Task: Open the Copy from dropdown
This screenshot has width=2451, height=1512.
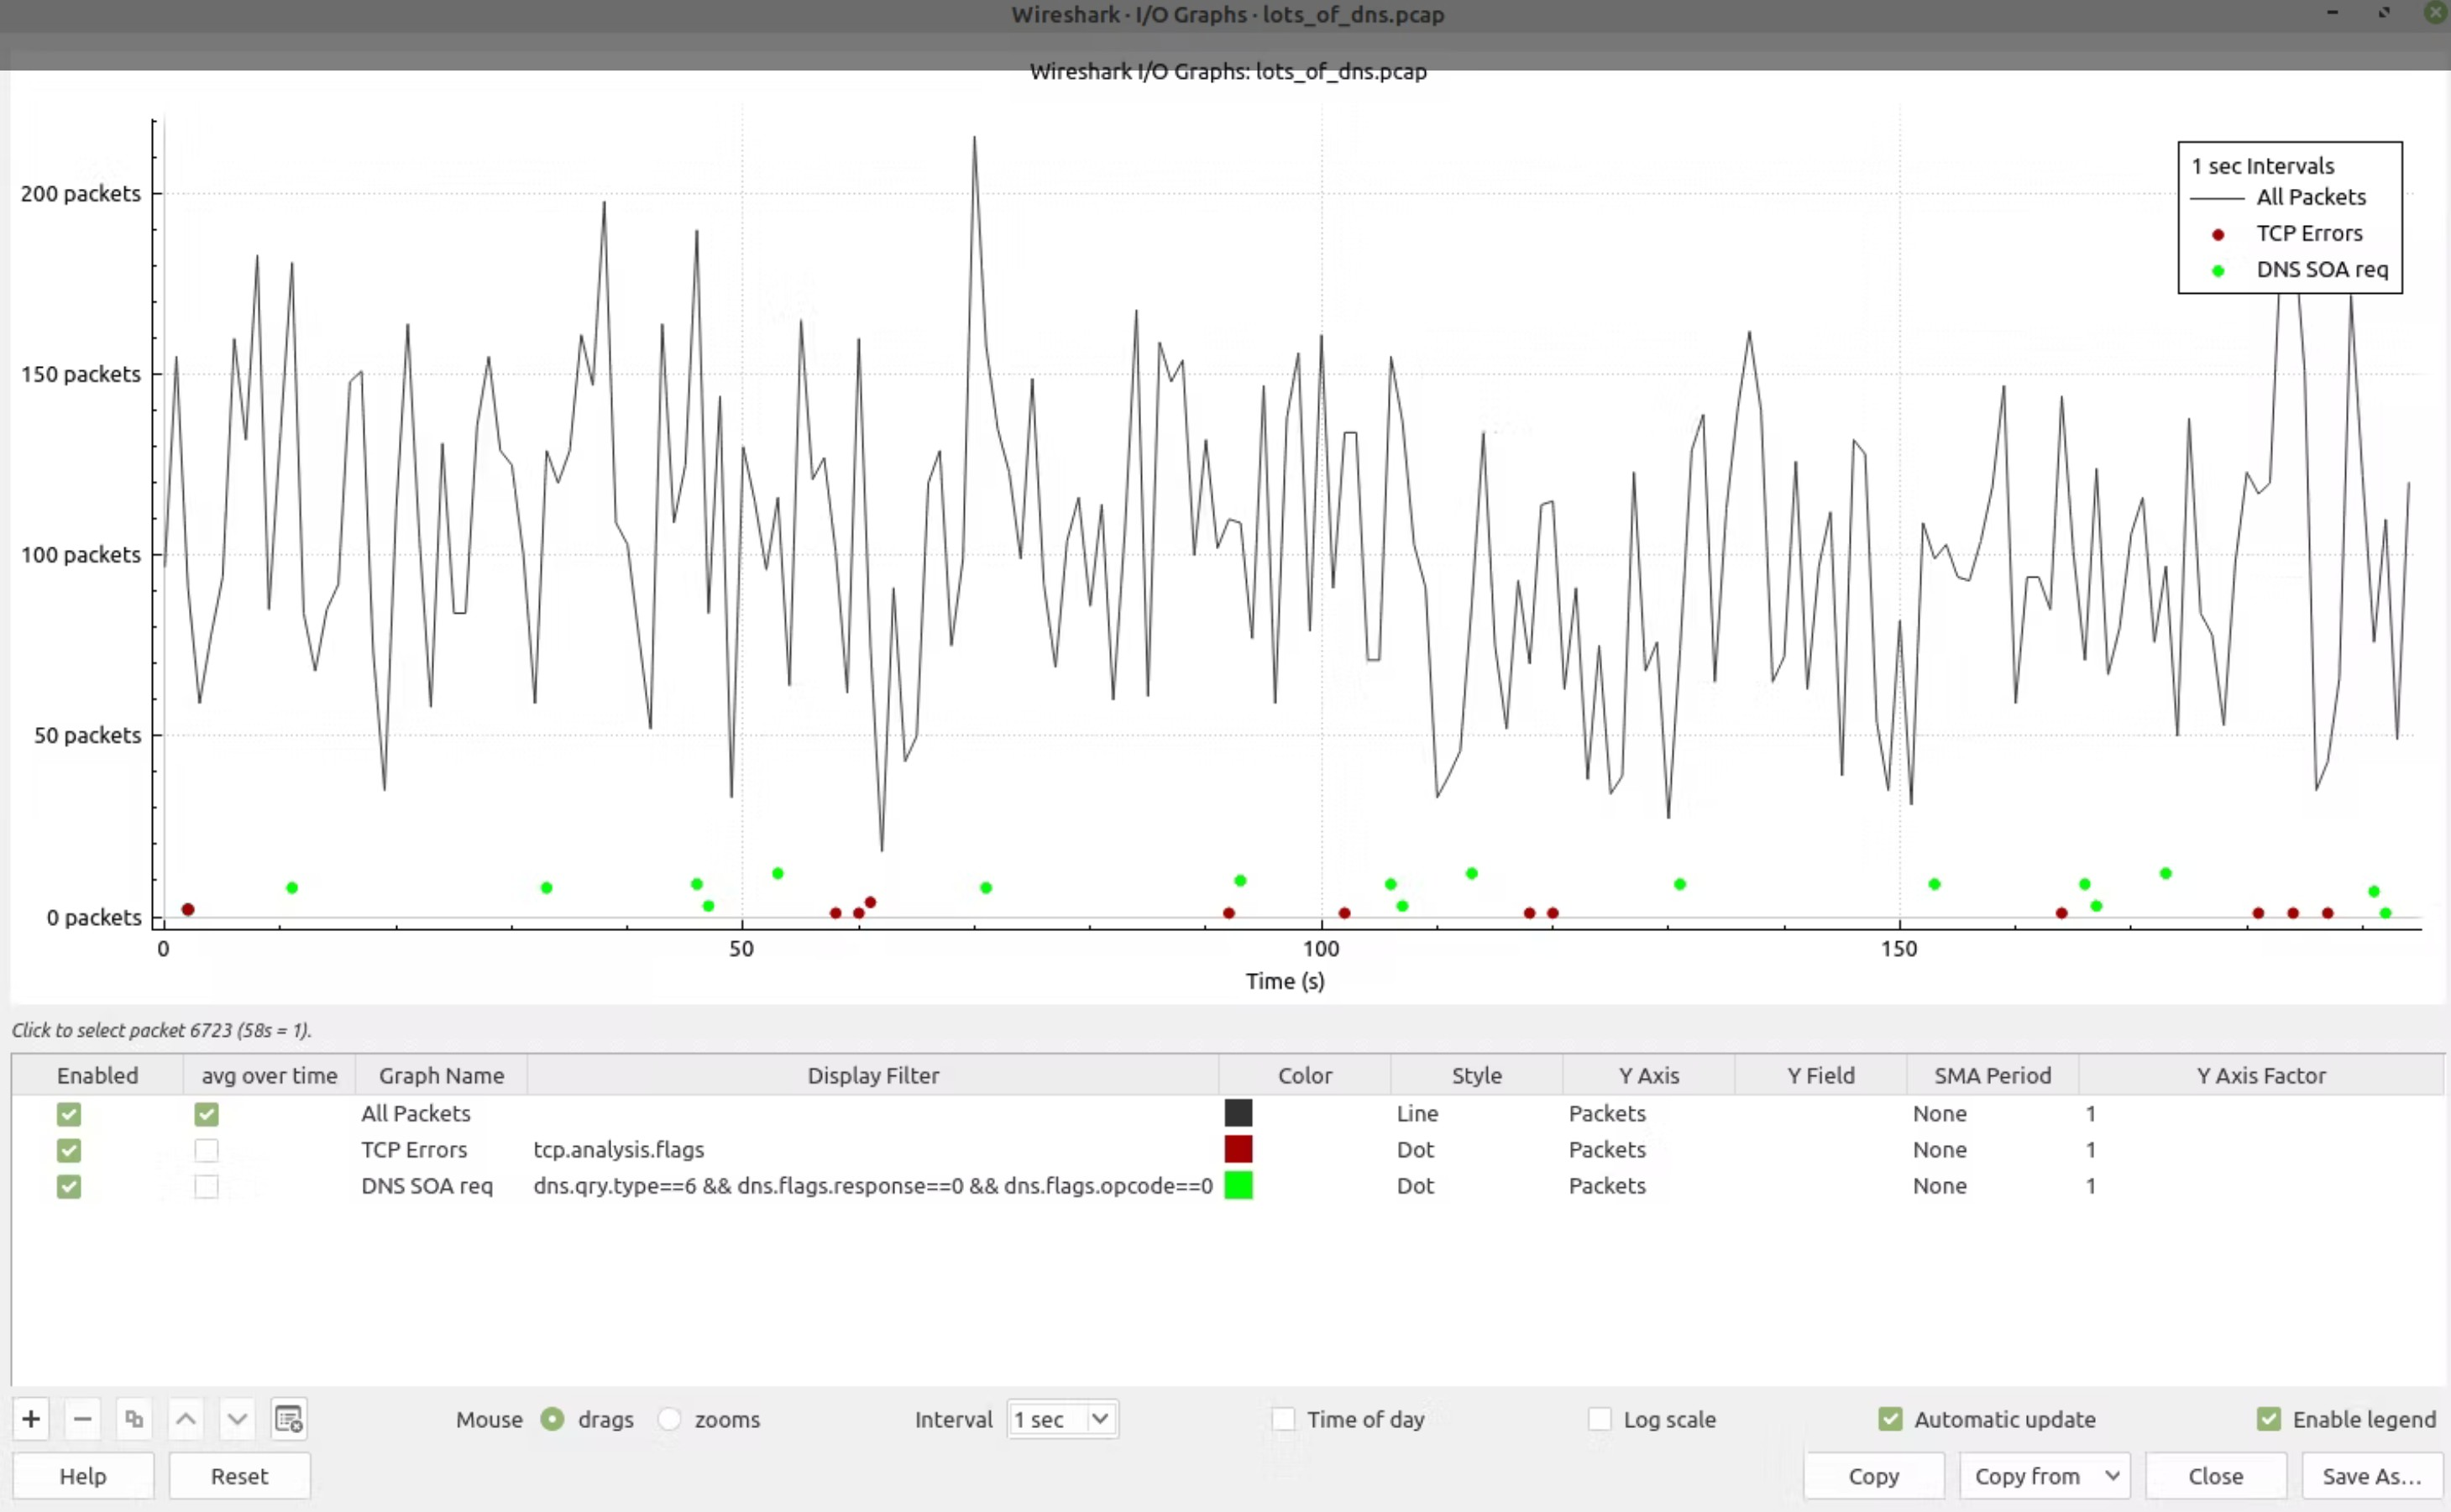Action: click(2045, 1475)
